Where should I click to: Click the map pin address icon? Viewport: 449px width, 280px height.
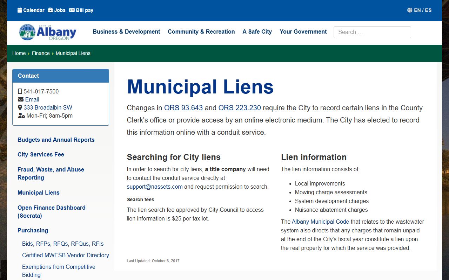20,107
